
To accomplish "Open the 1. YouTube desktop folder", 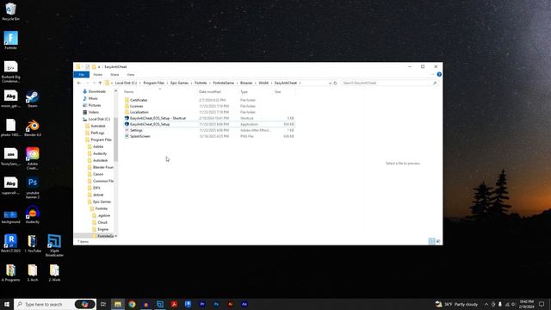I will [x=33, y=243].
